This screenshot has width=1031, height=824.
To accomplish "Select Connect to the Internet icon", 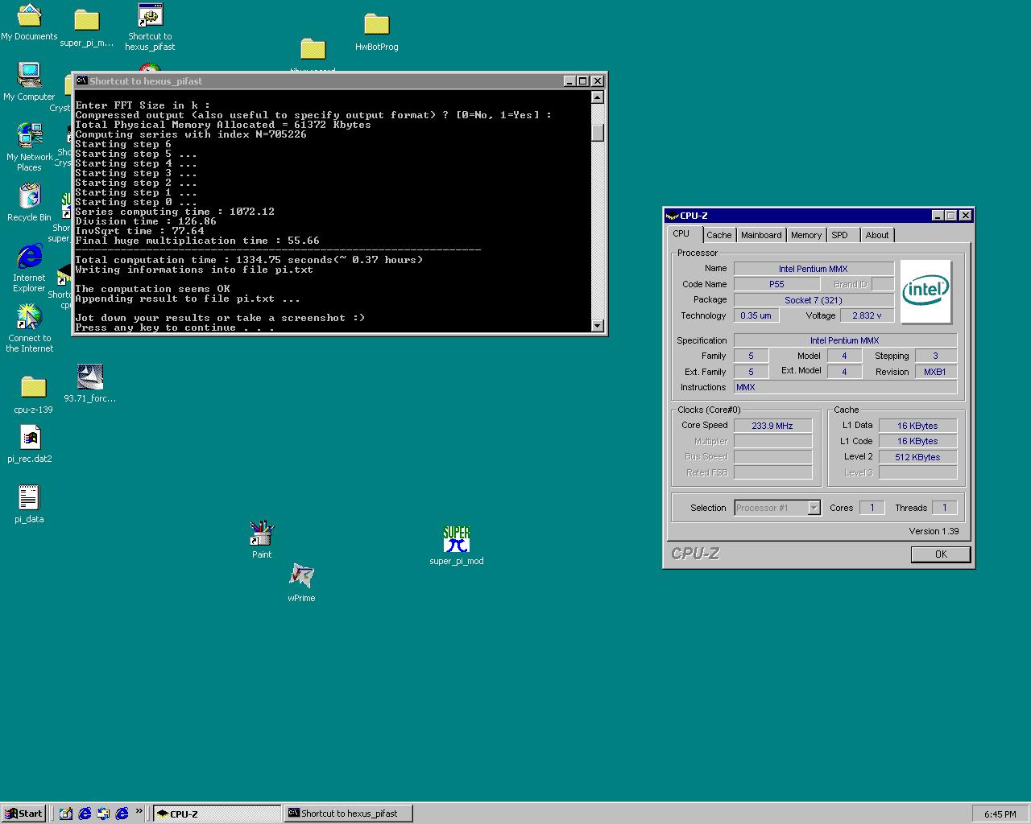I will pyautogui.click(x=29, y=328).
